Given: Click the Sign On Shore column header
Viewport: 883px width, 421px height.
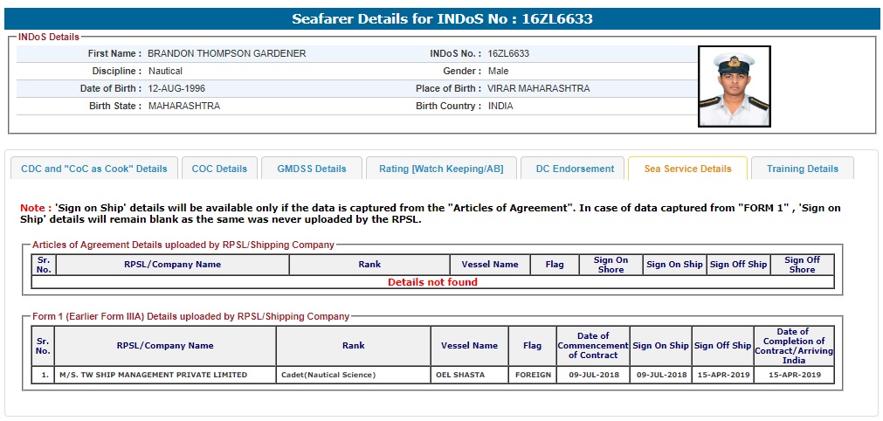Looking at the screenshot, I should click(611, 265).
